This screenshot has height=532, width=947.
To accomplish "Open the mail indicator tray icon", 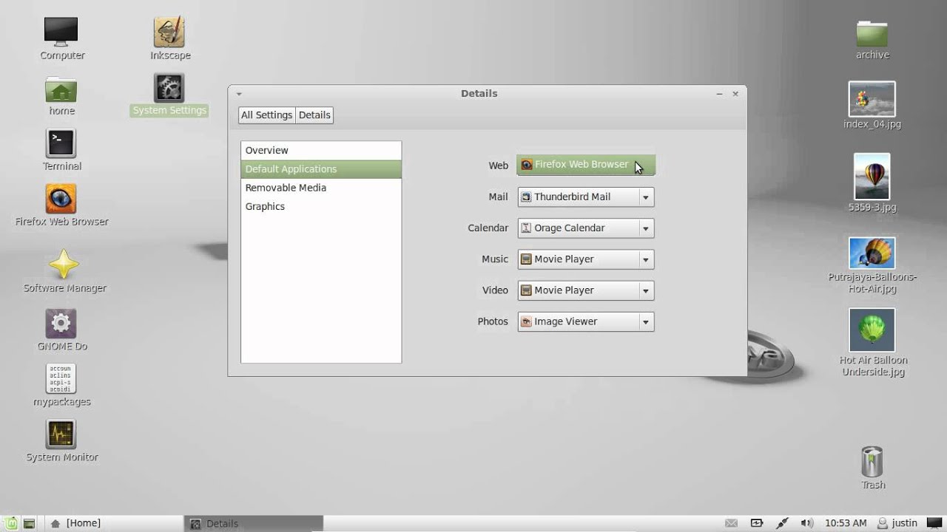I will tap(731, 523).
